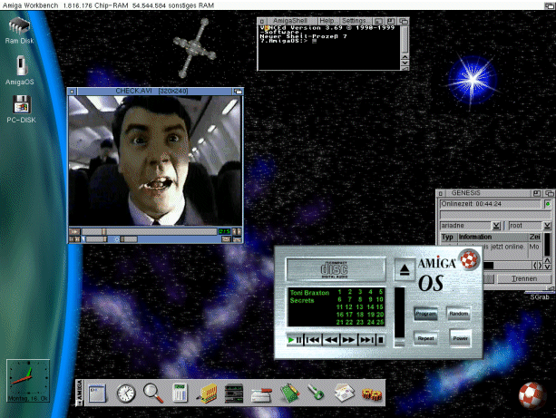Toggle Repeat mode on the CD player

(x=425, y=337)
